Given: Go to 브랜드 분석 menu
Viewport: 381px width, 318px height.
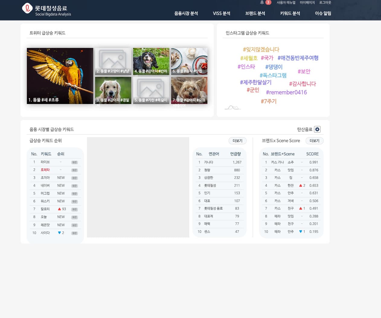Looking at the screenshot, I should point(255,13).
